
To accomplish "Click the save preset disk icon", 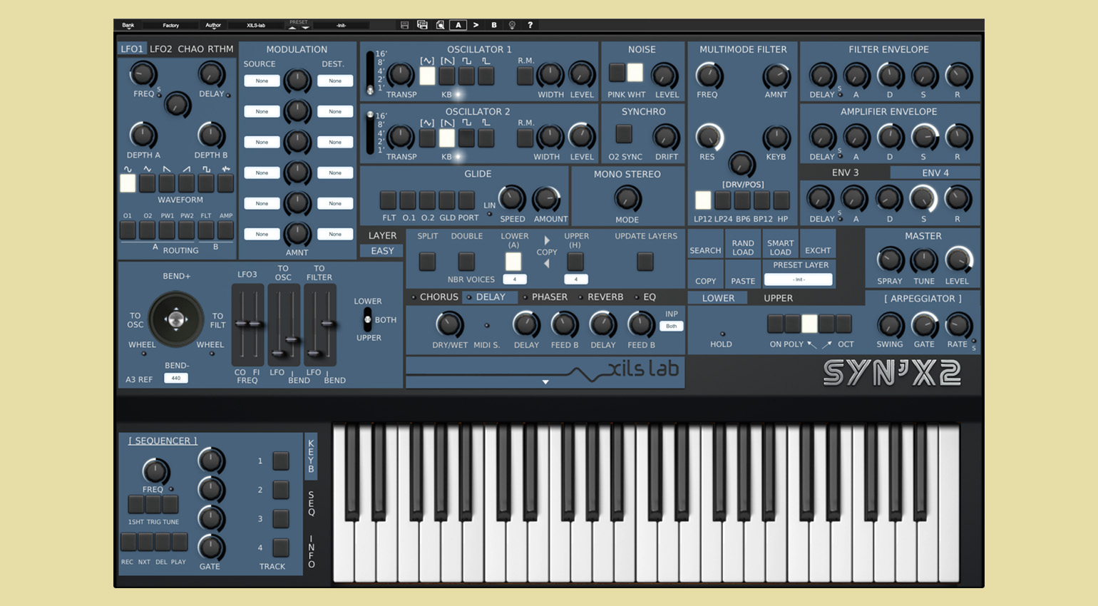I will pos(404,25).
